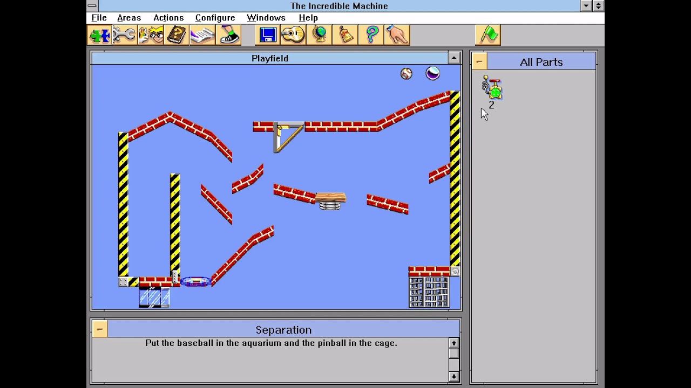The image size is (691, 388).
Task: Click the paper and pen toolbar icon
Action: point(202,35)
